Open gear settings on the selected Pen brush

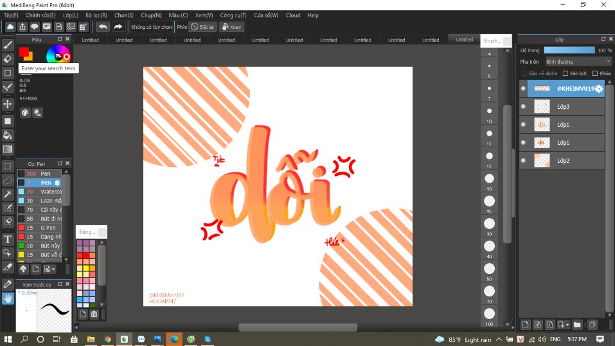[57, 183]
